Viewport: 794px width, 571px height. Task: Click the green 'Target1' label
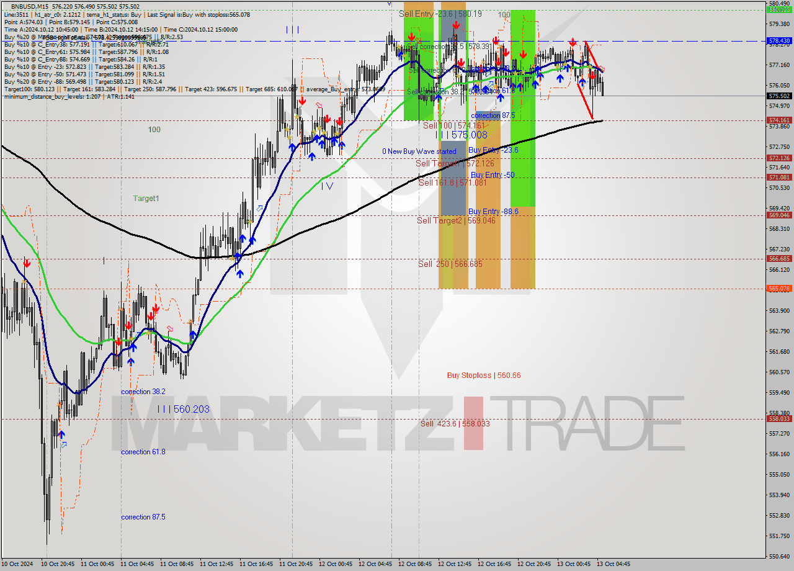[x=146, y=199]
